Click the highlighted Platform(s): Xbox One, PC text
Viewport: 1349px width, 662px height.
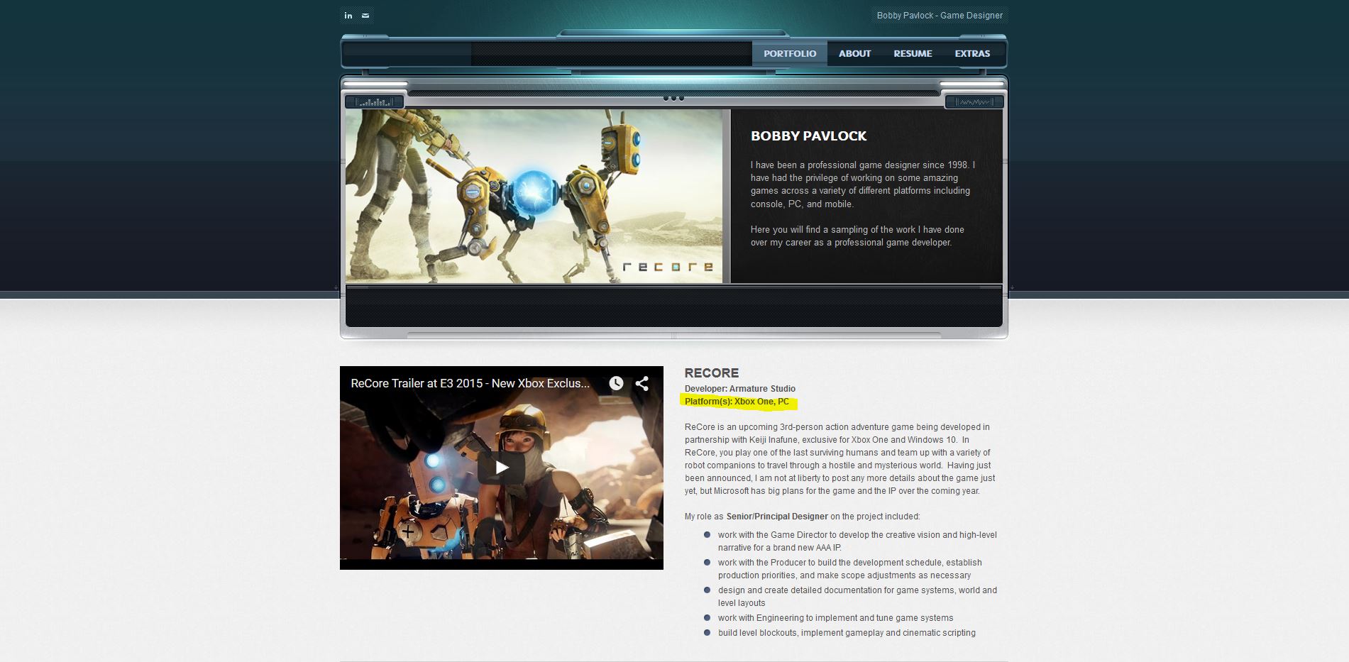[x=737, y=402]
